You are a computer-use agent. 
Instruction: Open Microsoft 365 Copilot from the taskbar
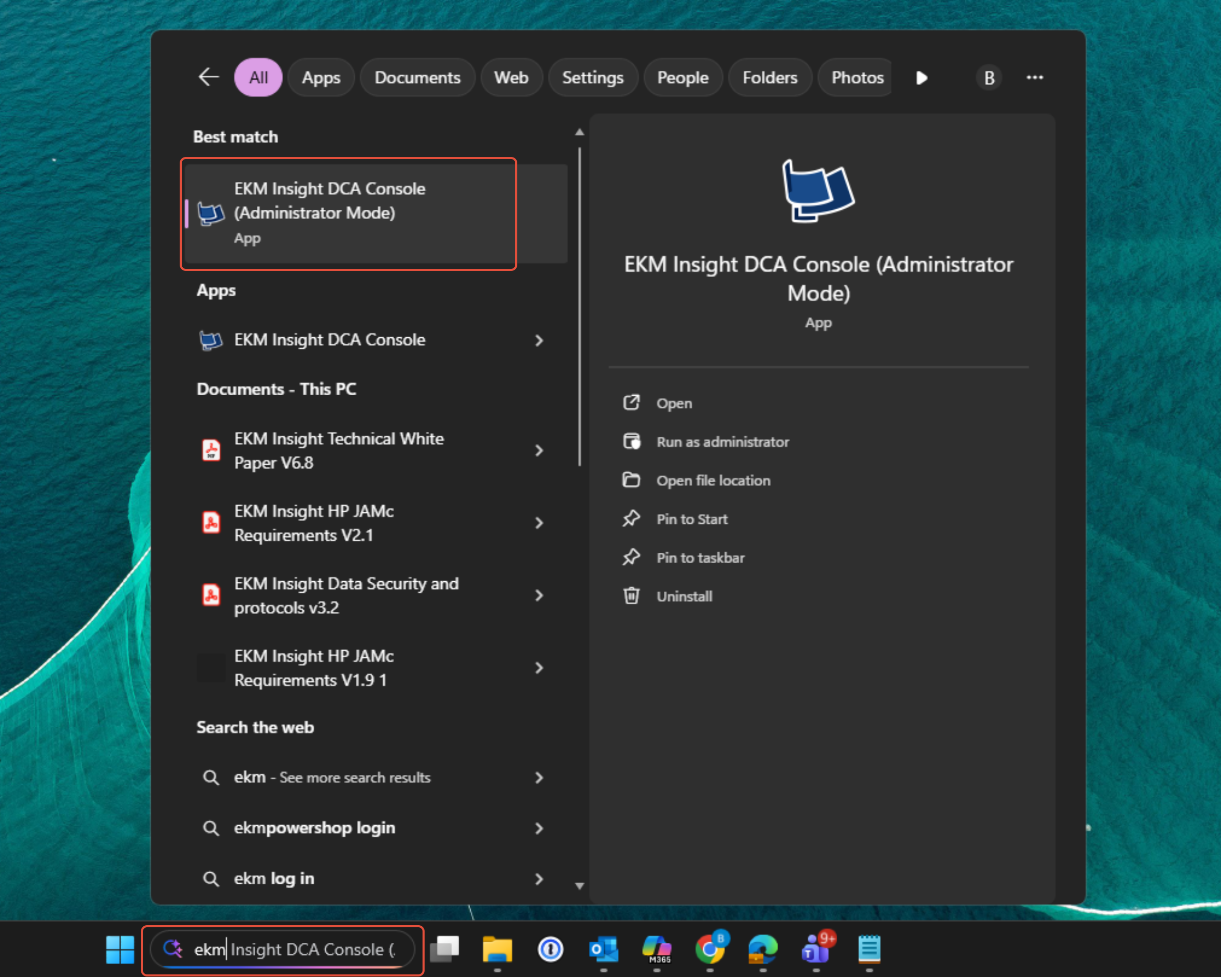coord(657,949)
